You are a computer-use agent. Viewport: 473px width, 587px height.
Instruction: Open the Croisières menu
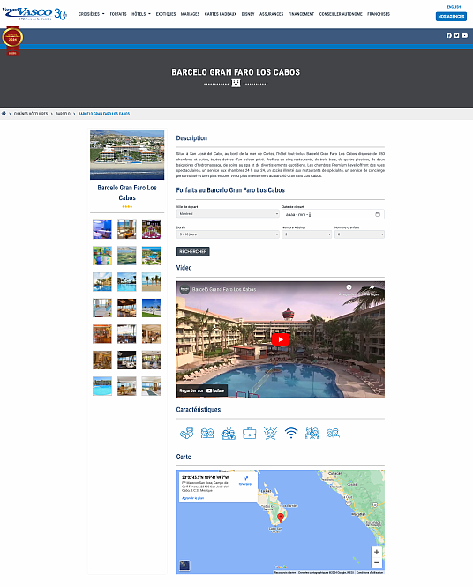coord(92,14)
